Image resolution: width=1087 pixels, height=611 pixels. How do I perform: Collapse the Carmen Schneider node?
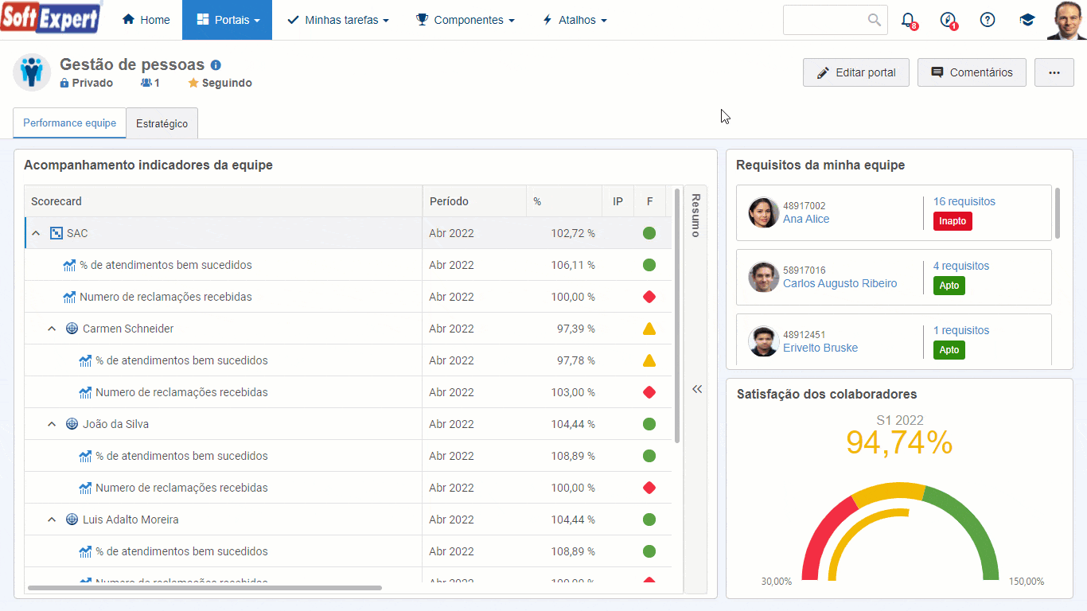click(x=52, y=329)
